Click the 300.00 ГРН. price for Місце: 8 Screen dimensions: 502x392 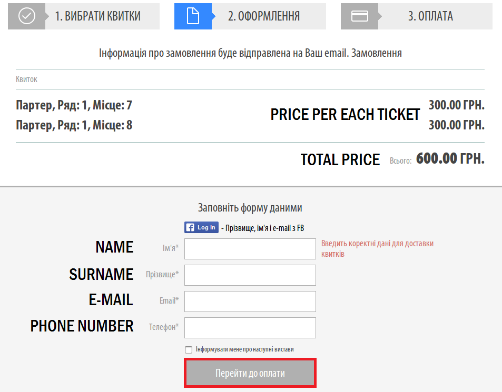tap(457, 125)
